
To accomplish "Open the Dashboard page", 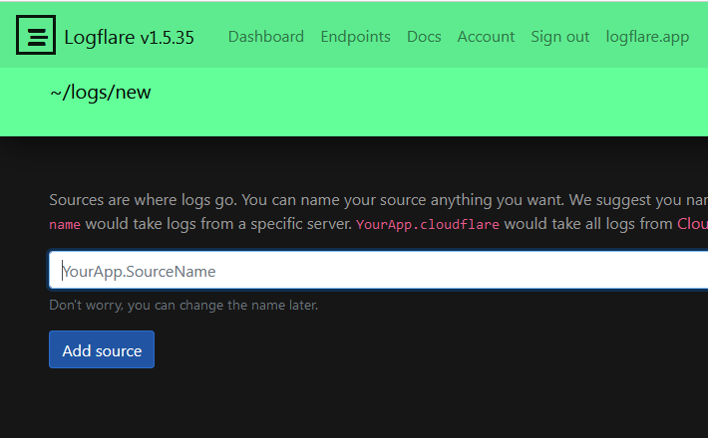I will pos(265,37).
